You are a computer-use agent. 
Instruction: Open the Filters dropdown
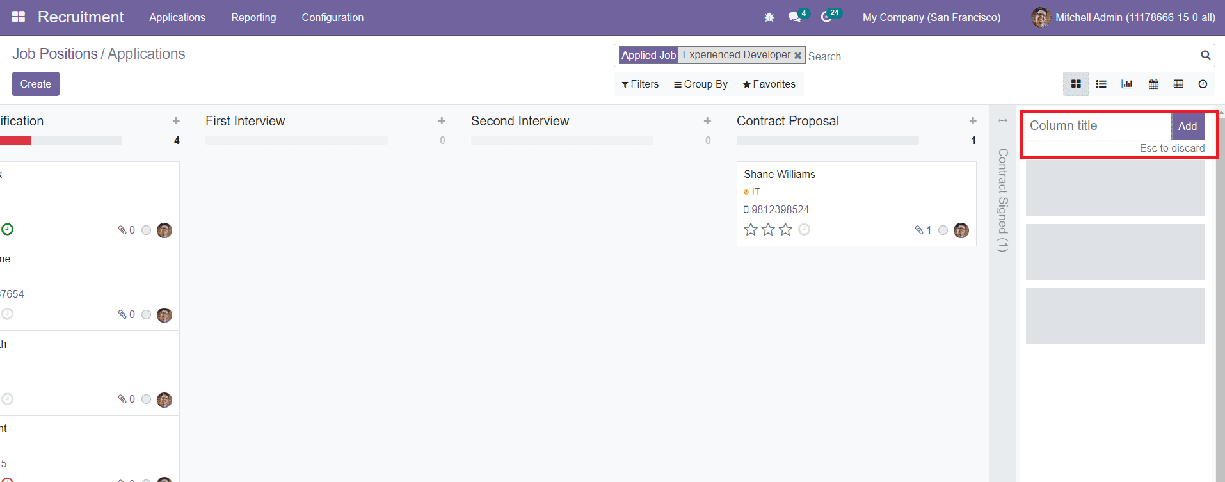coord(640,84)
